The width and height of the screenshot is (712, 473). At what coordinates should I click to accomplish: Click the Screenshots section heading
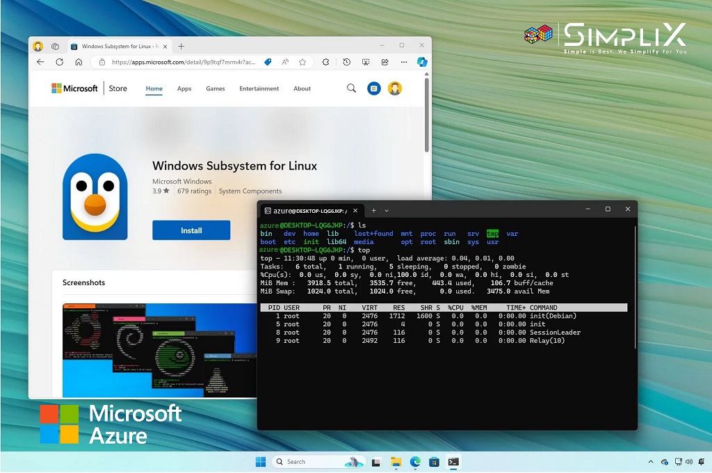pos(83,282)
